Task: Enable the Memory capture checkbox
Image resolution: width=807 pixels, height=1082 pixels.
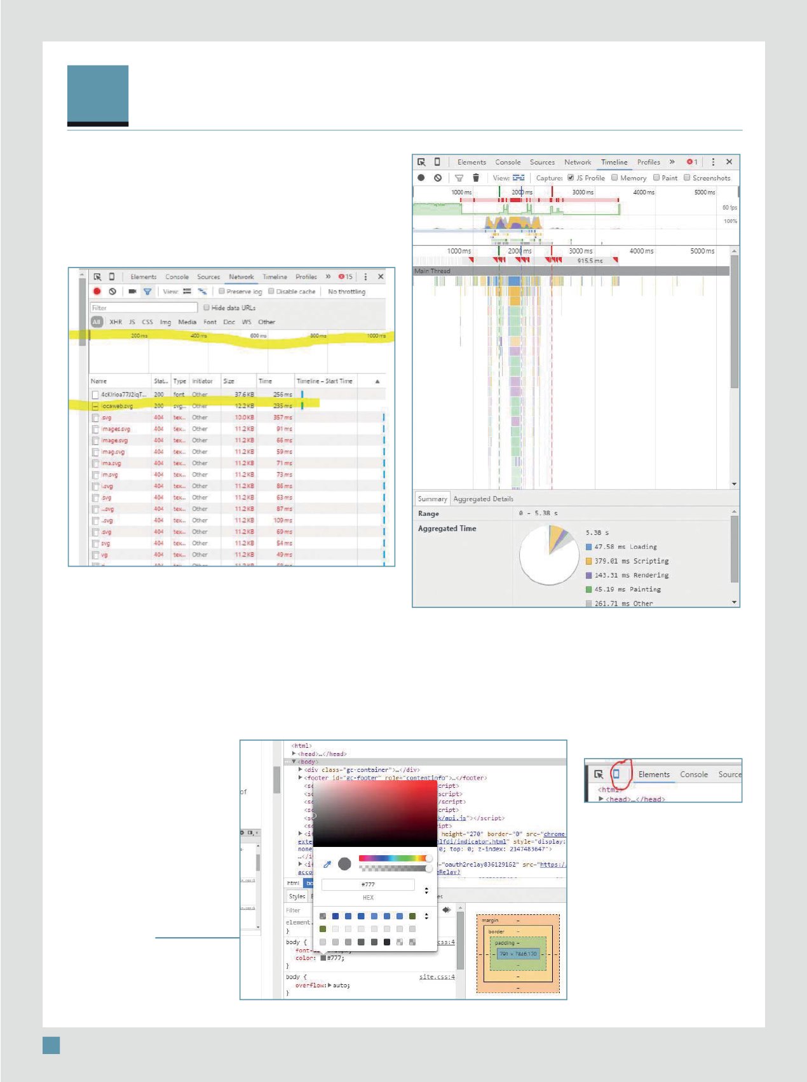Action: tap(614, 178)
